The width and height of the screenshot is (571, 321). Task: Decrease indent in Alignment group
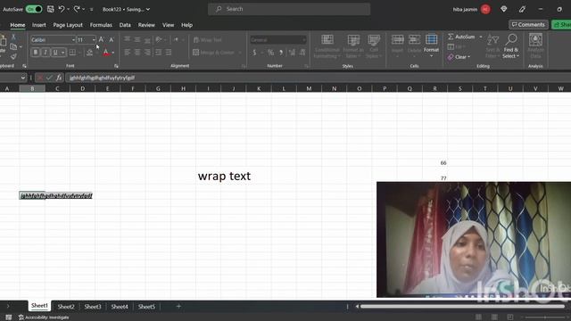[x=159, y=53]
